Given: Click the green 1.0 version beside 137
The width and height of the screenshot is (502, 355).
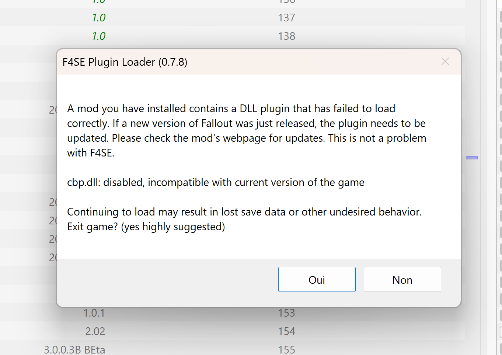Looking at the screenshot, I should tap(99, 18).
